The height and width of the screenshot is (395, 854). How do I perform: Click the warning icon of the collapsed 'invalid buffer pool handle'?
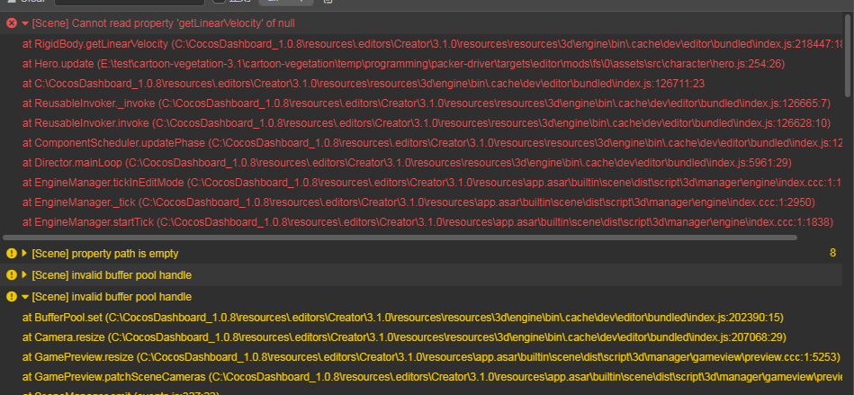tap(12, 275)
